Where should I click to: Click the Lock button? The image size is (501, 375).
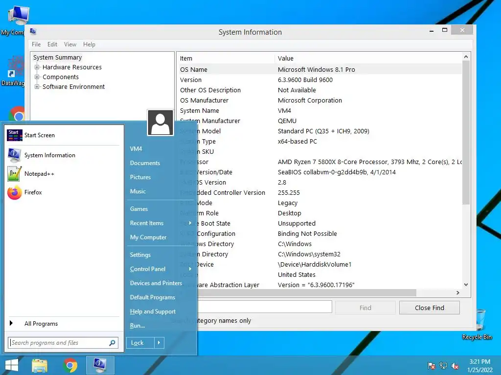click(x=140, y=343)
